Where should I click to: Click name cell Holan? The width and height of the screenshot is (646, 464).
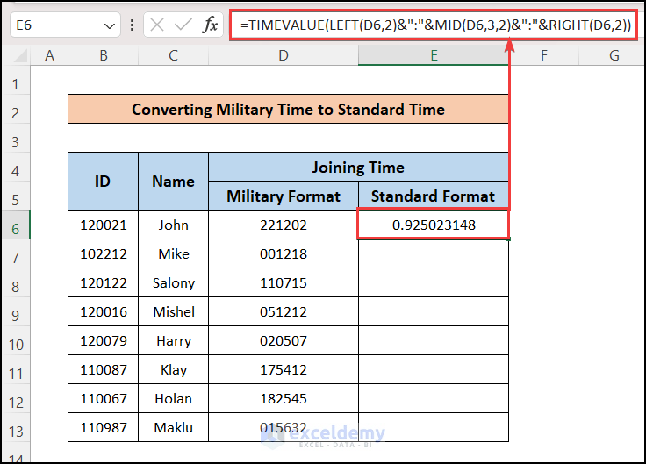click(174, 398)
